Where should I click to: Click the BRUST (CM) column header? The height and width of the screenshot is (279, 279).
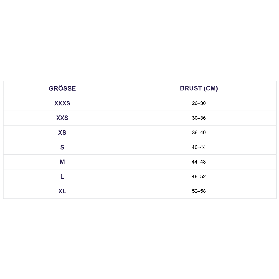199,88
